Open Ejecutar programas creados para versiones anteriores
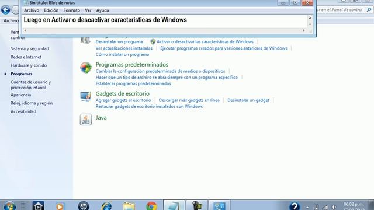This screenshot has width=374, height=210. pyautogui.click(x=223, y=48)
